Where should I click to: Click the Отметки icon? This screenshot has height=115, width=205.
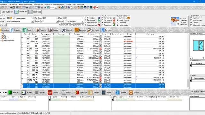click(90, 92)
